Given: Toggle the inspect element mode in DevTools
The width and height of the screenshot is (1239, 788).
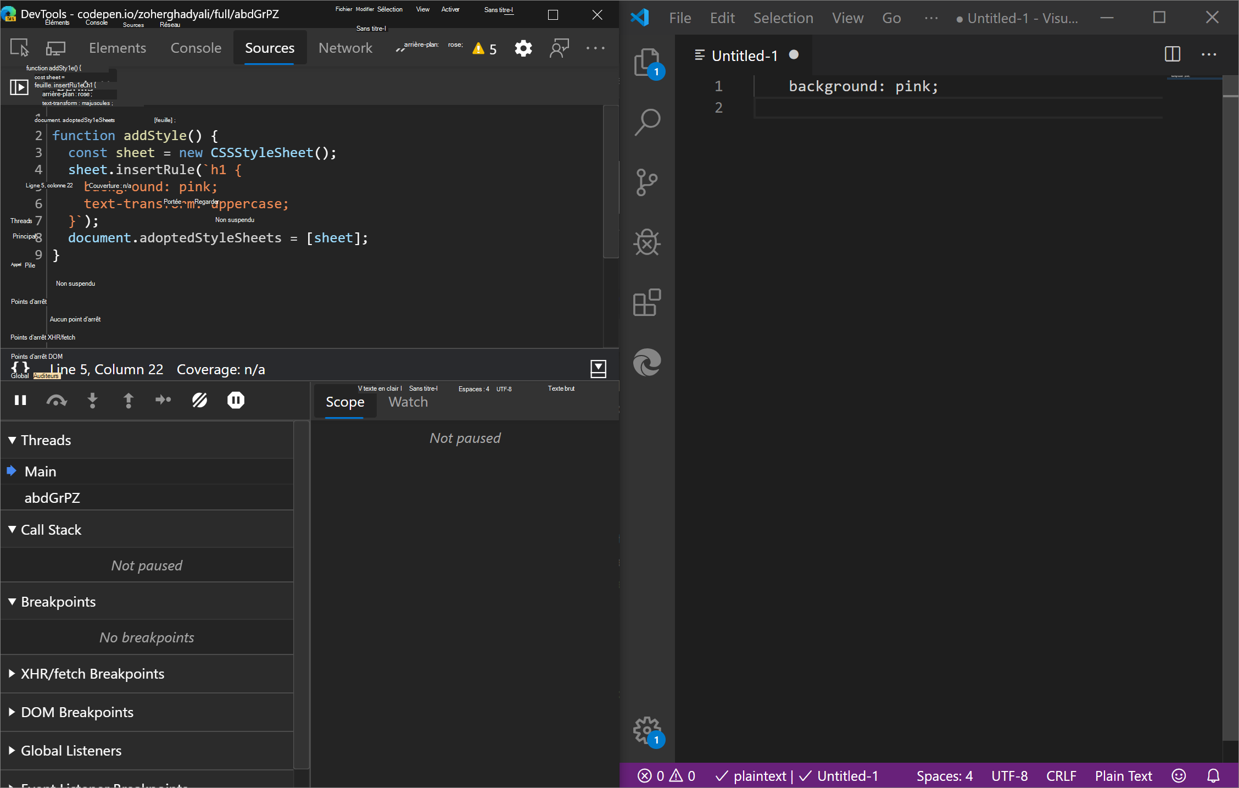Looking at the screenshot, I should pos(19,48).
